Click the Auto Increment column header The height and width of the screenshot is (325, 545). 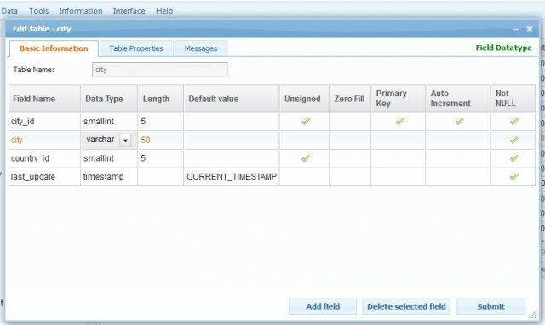458,99
